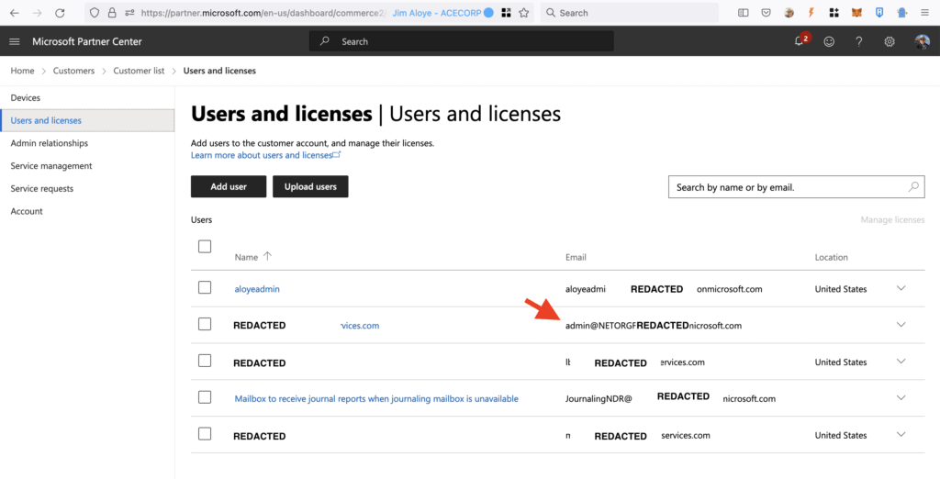Expand the aloyeadmin row chevron

coord(901,288)
